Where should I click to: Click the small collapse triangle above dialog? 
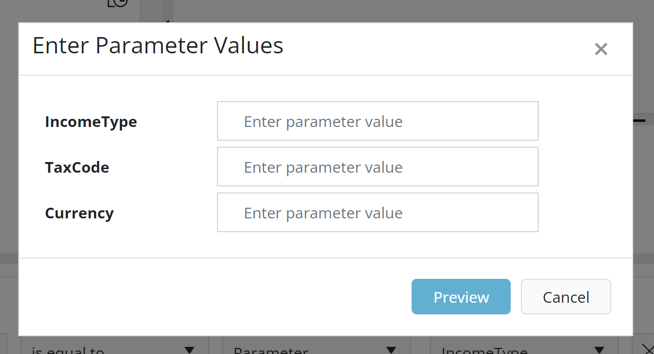point(167,21)
